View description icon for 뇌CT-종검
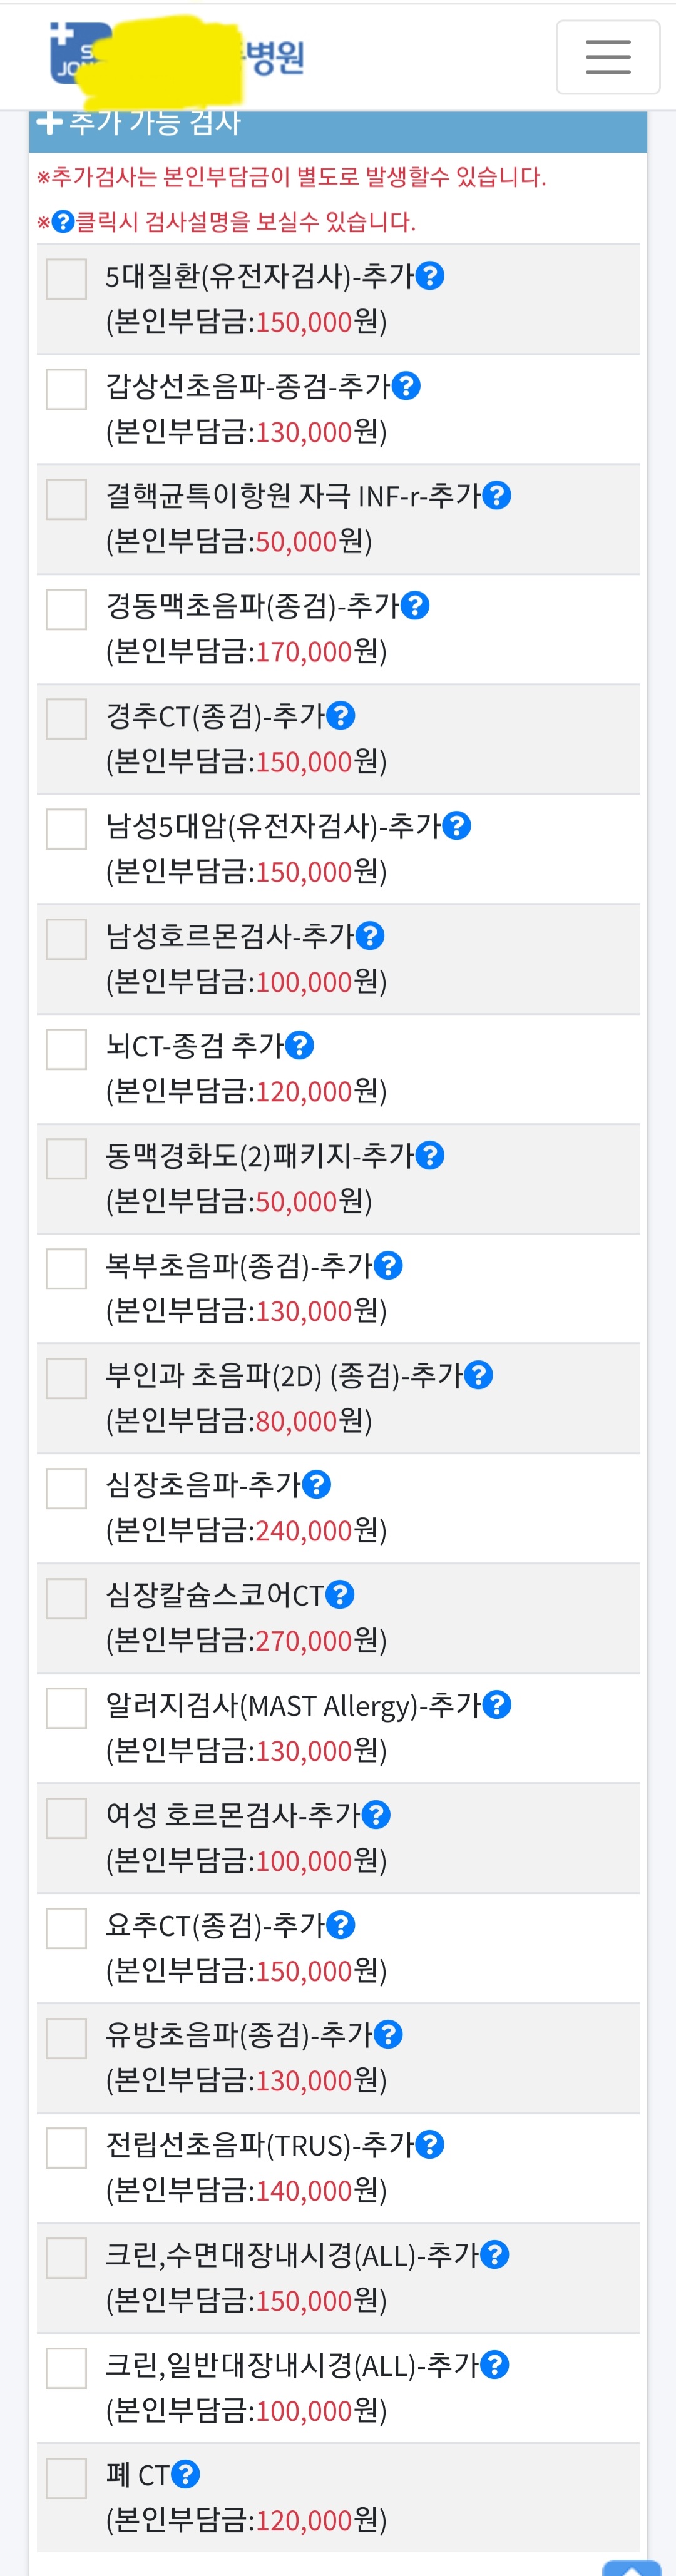 pos(300,1045)
